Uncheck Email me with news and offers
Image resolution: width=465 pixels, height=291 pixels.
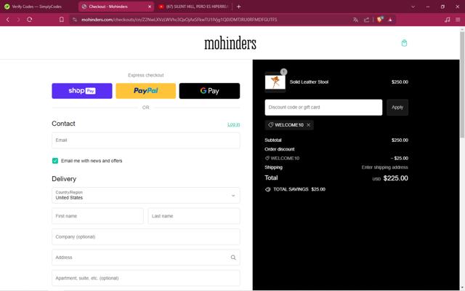tap(55, 161)
